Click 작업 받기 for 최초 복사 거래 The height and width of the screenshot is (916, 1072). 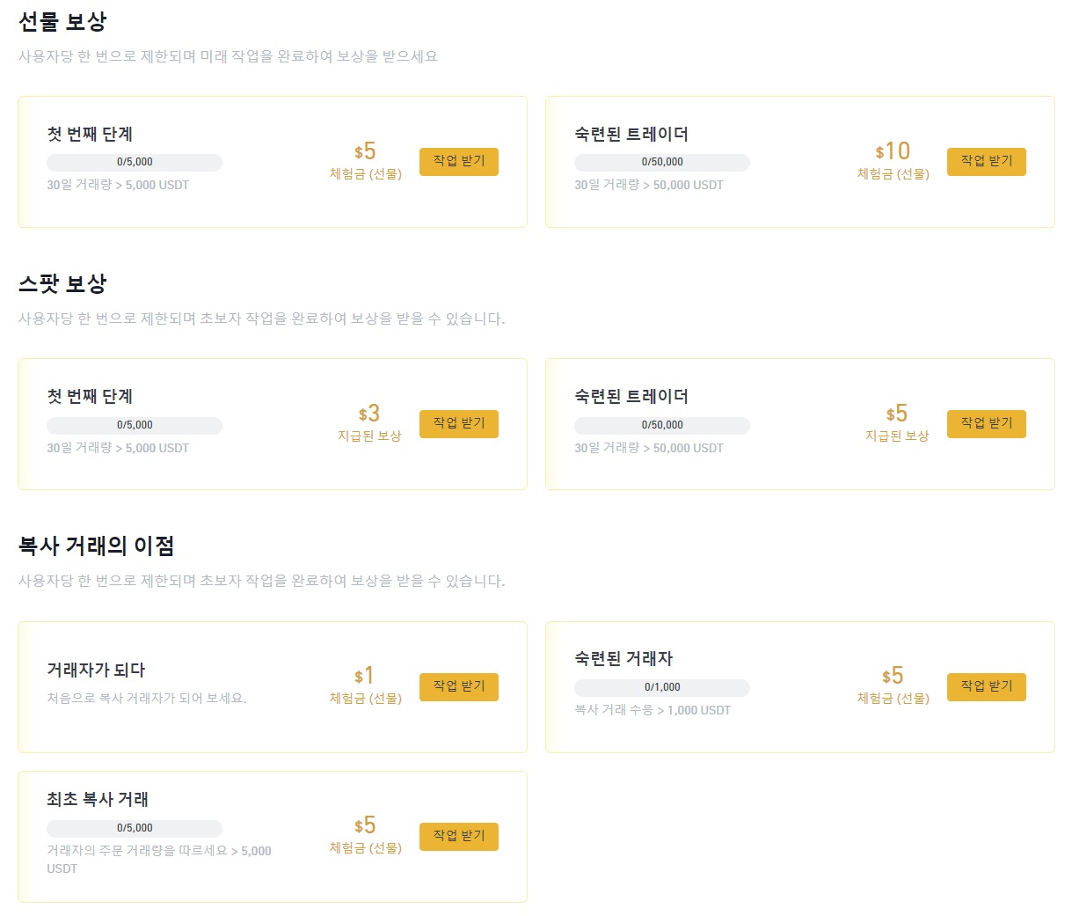click(459, 837)
